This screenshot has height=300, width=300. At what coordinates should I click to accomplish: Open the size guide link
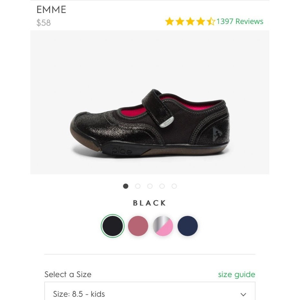point(236,274)
